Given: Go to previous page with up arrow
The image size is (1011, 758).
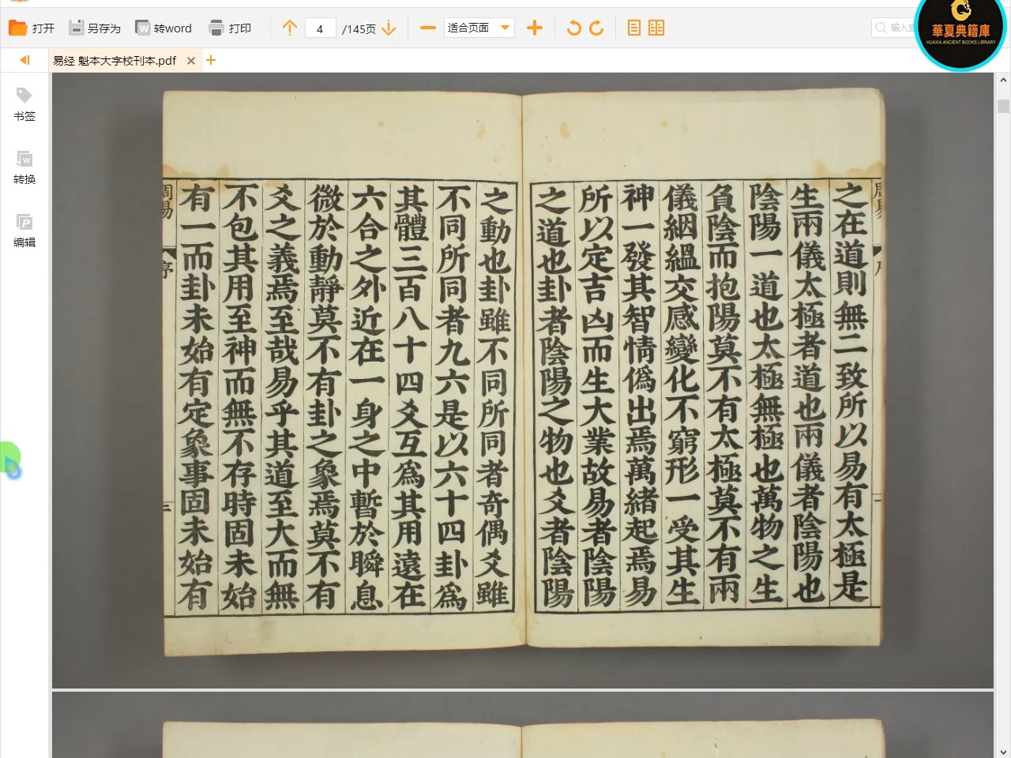Looking at the screenshot, I should click(290, 28).
